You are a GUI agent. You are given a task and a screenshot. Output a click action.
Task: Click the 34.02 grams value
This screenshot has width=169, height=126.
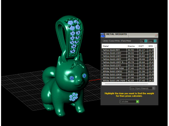(131, 53)
